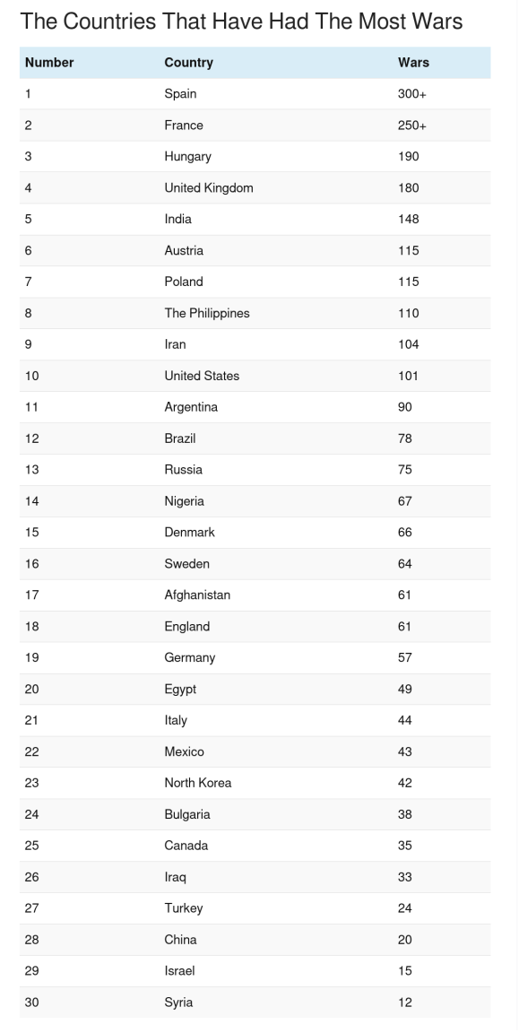Image resolution: width=519 pixels, height=1033 pixels.
Task: Click the Number column header
Action: (x=49, y=63)
